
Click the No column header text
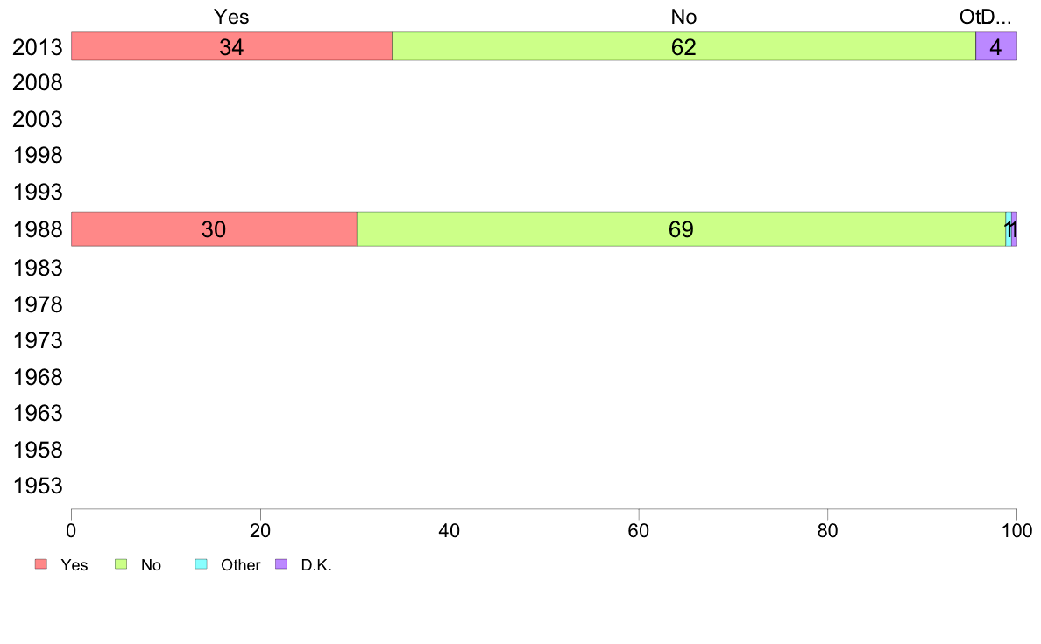click(x=683, y=17)
